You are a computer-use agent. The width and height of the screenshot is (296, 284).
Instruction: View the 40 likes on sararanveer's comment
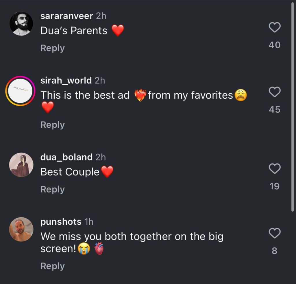275,45
